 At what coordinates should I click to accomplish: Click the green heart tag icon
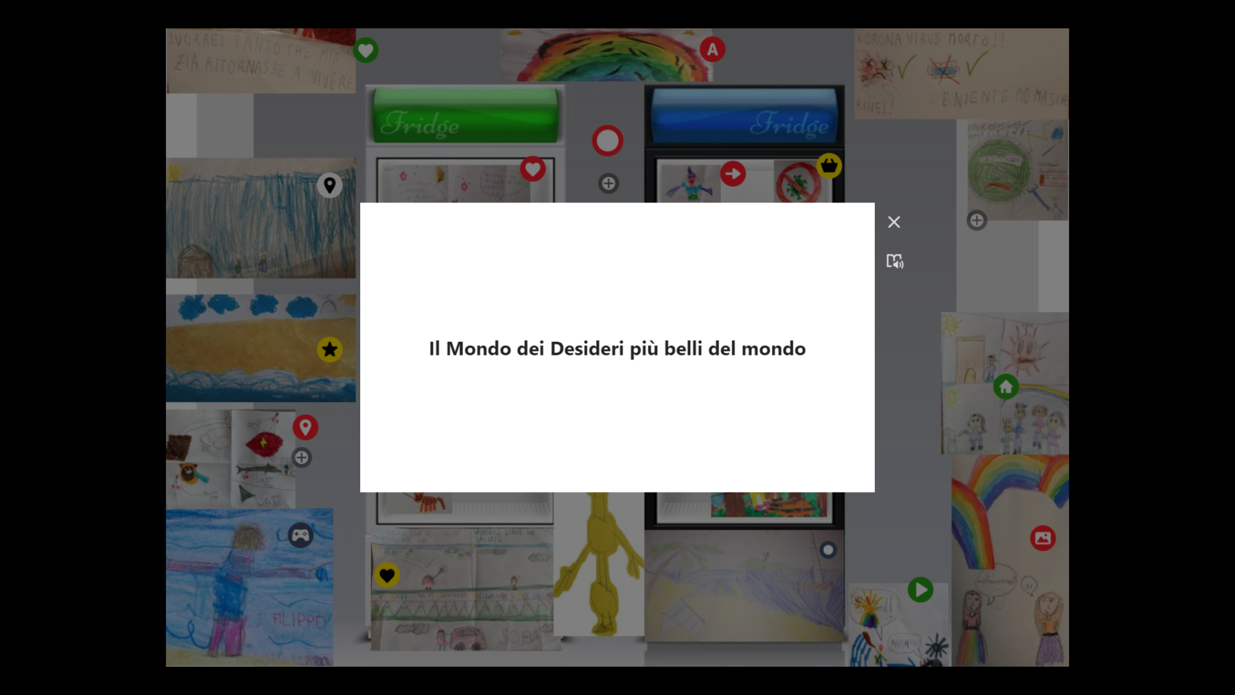pyautogui.click(x=366, y=50)
